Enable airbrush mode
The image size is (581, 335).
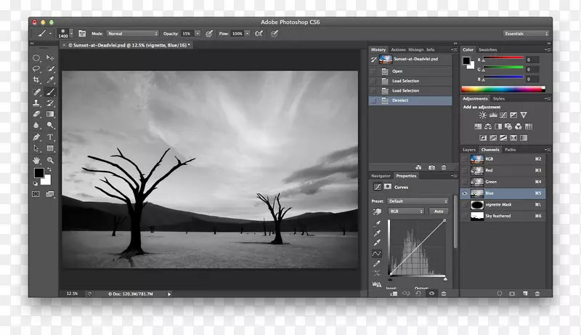click(259, 33)
